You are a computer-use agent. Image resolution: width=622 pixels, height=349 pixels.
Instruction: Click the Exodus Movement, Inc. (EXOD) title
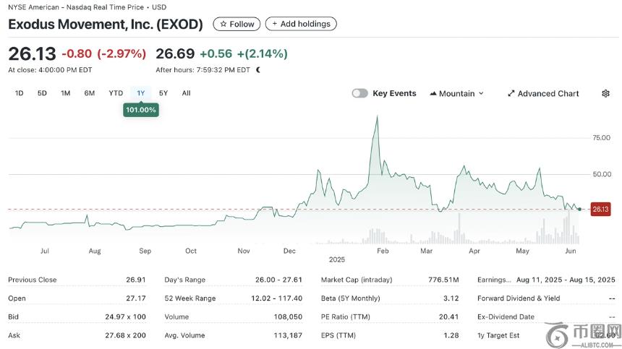(x=106, y=24)
